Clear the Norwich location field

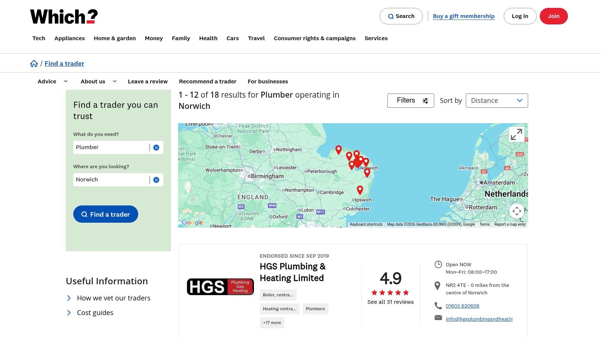156,180
